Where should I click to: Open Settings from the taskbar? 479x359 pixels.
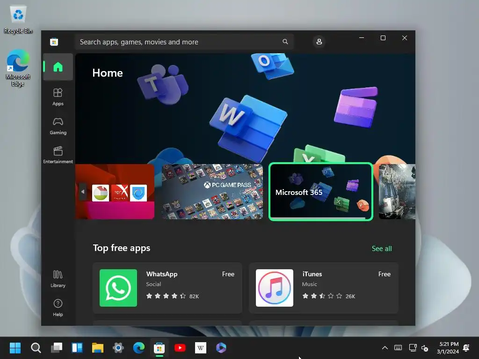tap(118, 348)
